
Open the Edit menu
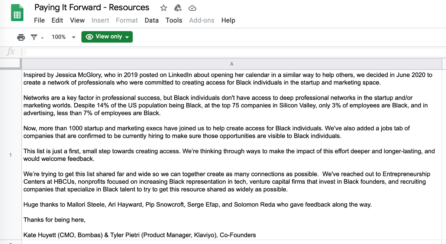(57, 20)
